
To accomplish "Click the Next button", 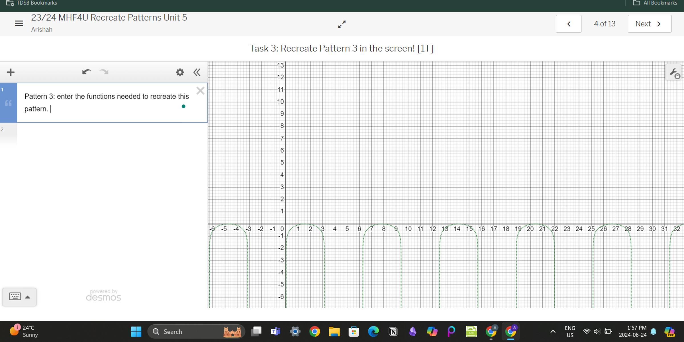I will click(649, 24).
